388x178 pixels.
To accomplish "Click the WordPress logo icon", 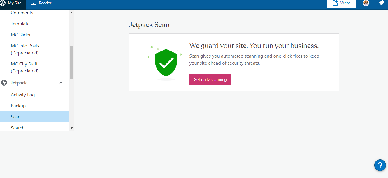I will [3, 3].
